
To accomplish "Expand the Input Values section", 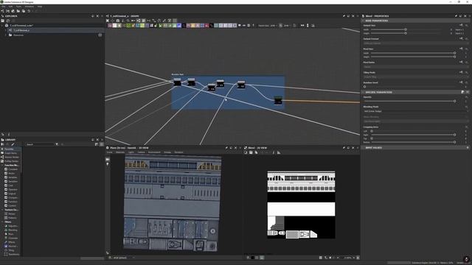I will 363,148.
